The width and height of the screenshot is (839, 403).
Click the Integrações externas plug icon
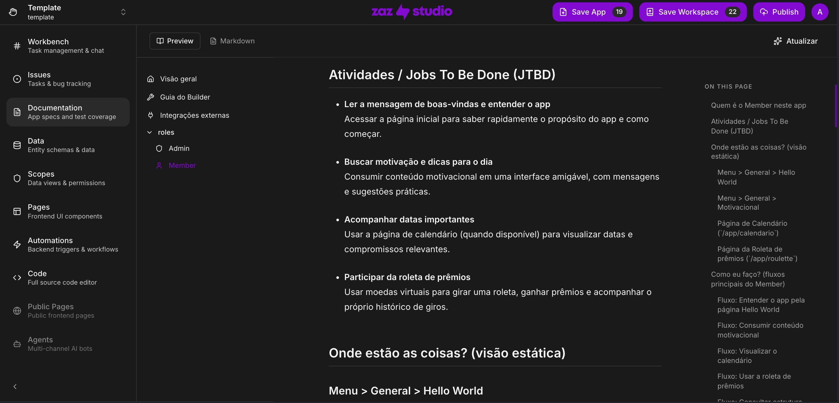pyautogui.click(x=150, y=115)
